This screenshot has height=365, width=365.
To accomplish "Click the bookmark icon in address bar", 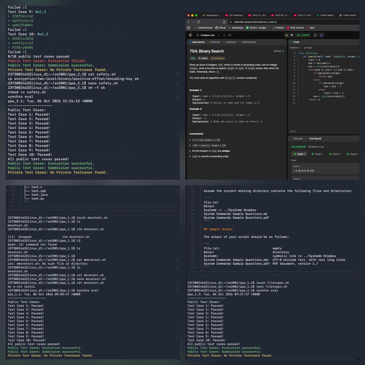I will coord(224,22).
